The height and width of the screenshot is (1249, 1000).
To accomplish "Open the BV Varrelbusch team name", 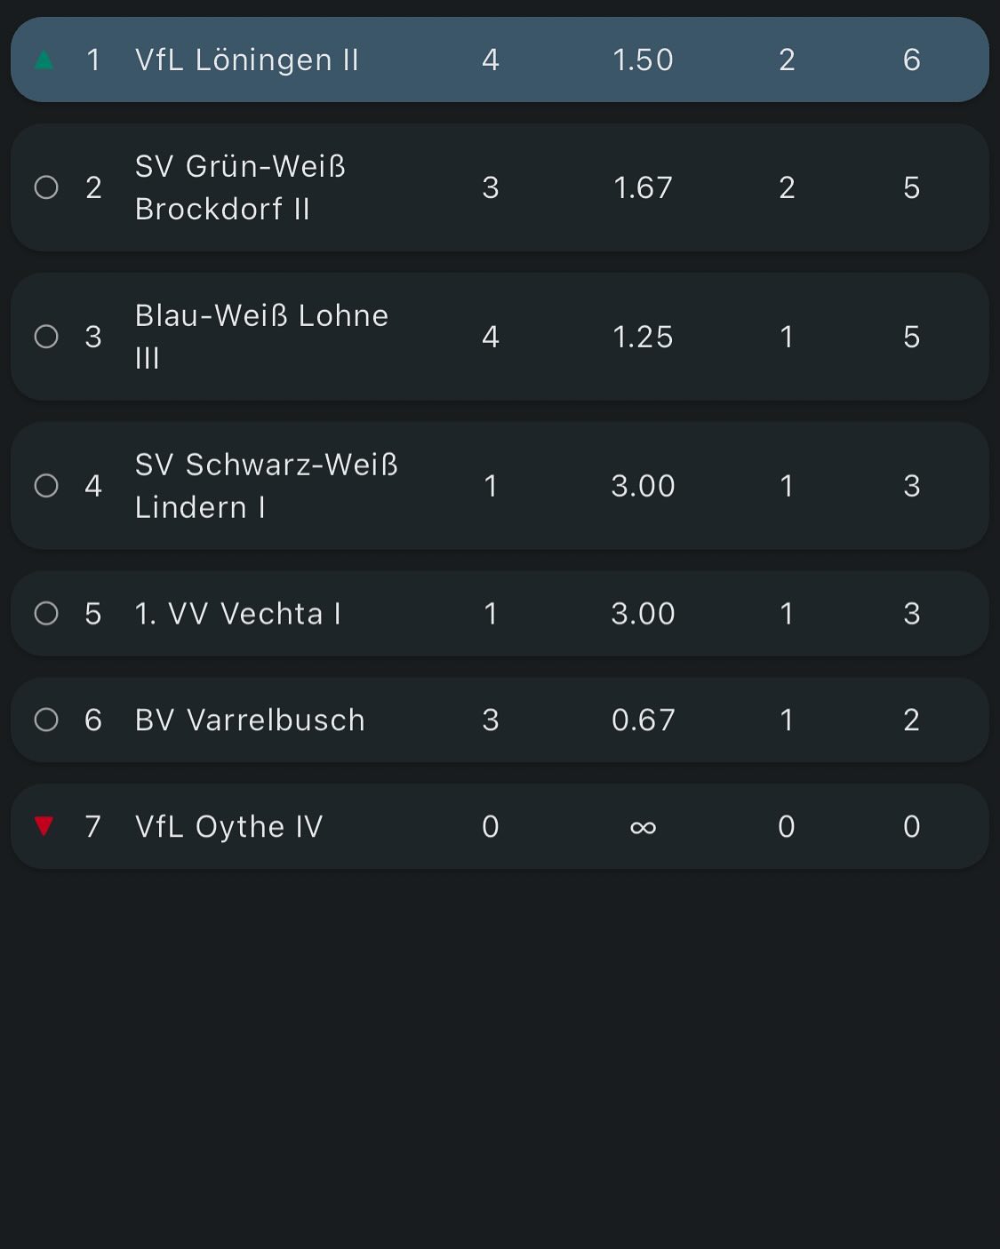I will point(250,720).
